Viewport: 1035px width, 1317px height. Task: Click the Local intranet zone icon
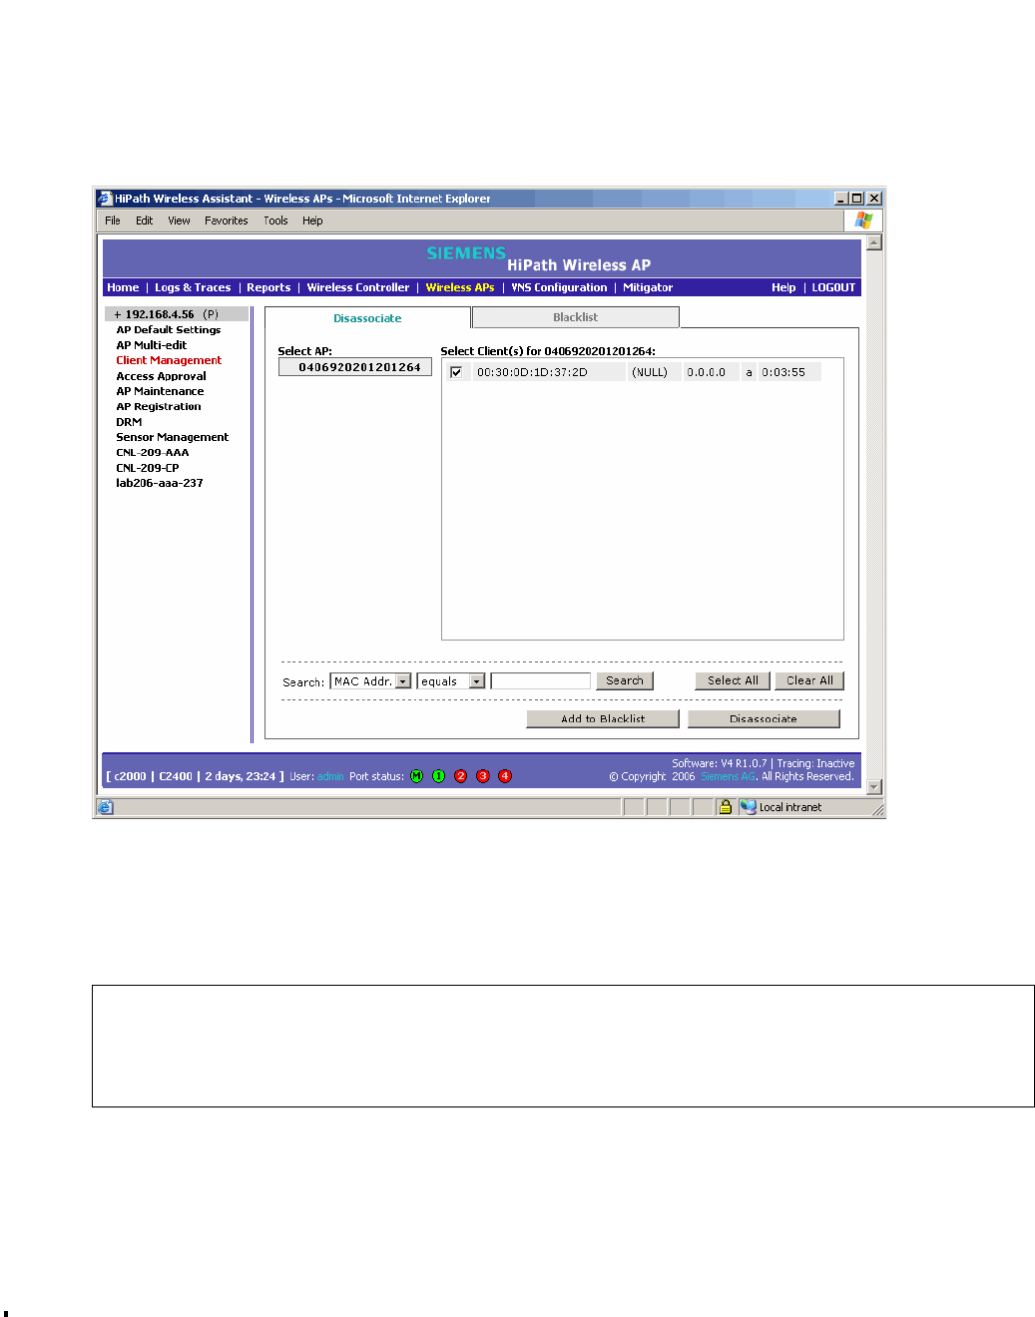click(749, 807)
